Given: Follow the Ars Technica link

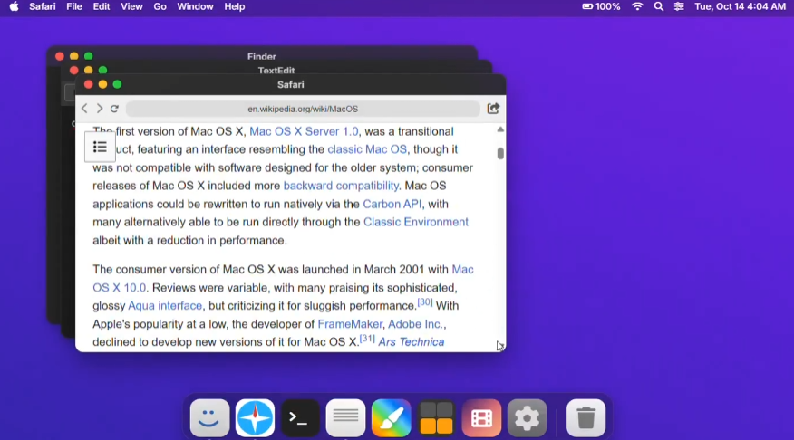Looking at the screenshot, I should coord(412,342).
